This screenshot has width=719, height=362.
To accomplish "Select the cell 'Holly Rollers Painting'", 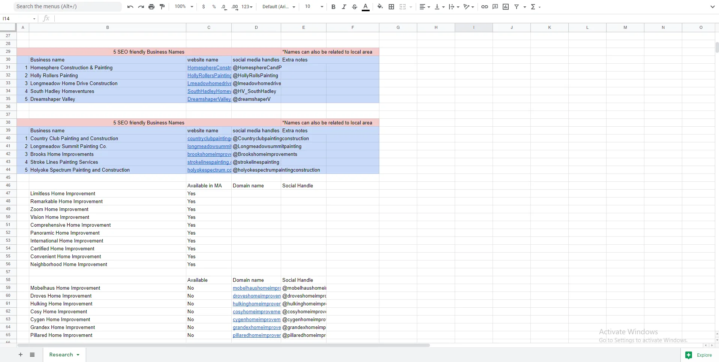I will 108,75.
